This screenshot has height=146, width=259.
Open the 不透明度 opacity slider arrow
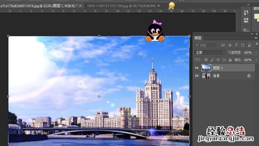256,53
